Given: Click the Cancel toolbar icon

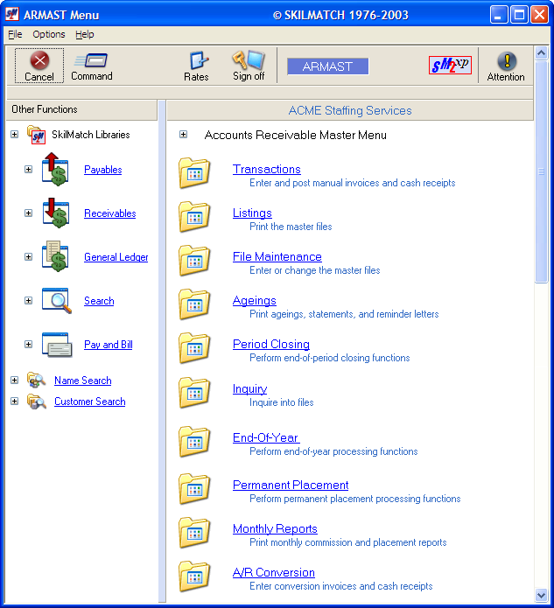Looking at the screenshot, I should [39, 60].
